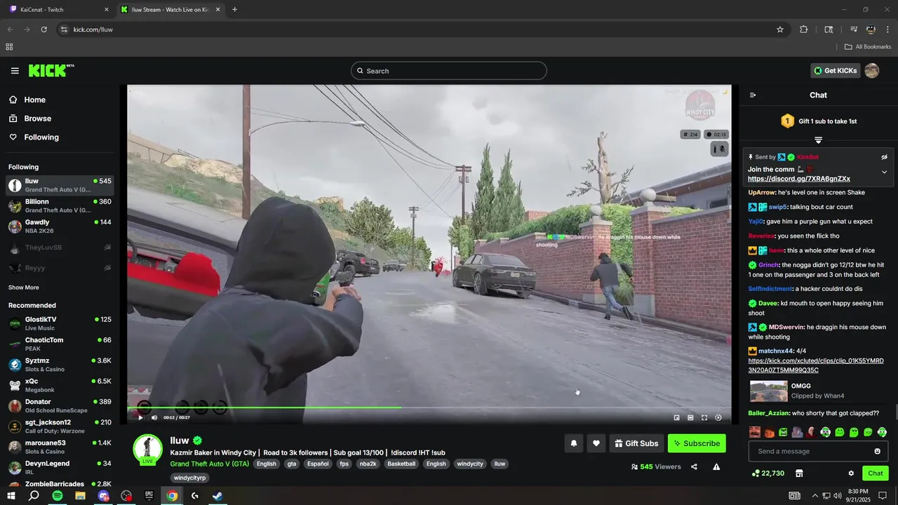
Task: Select the windycity tag
Action: [x=470, y=464]
